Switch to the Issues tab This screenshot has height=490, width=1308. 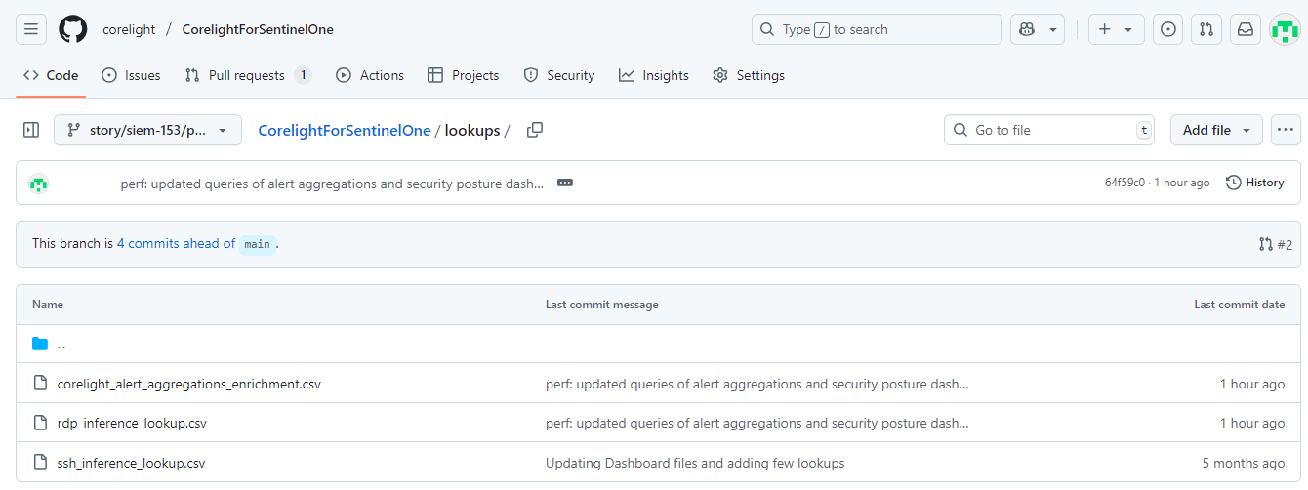[131, 75]
